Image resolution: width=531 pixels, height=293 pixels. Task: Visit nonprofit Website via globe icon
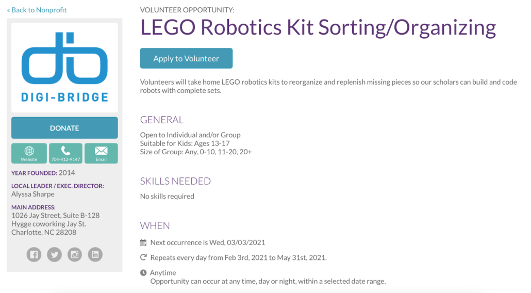[x=29, y=153]
